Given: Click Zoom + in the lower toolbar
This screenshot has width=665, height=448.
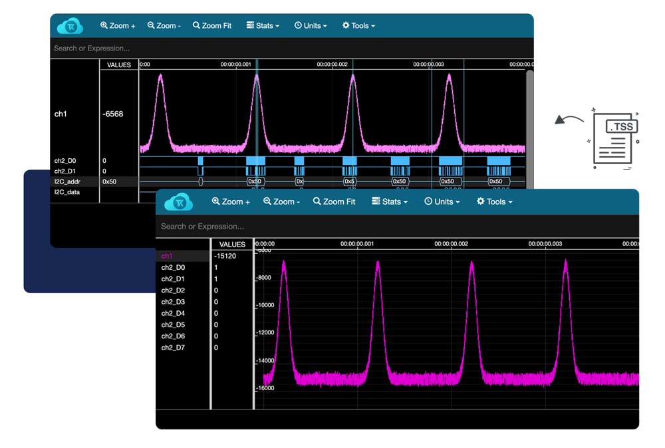Looking at the screenshot, I should pyautogui.click(x=230, y=201).
